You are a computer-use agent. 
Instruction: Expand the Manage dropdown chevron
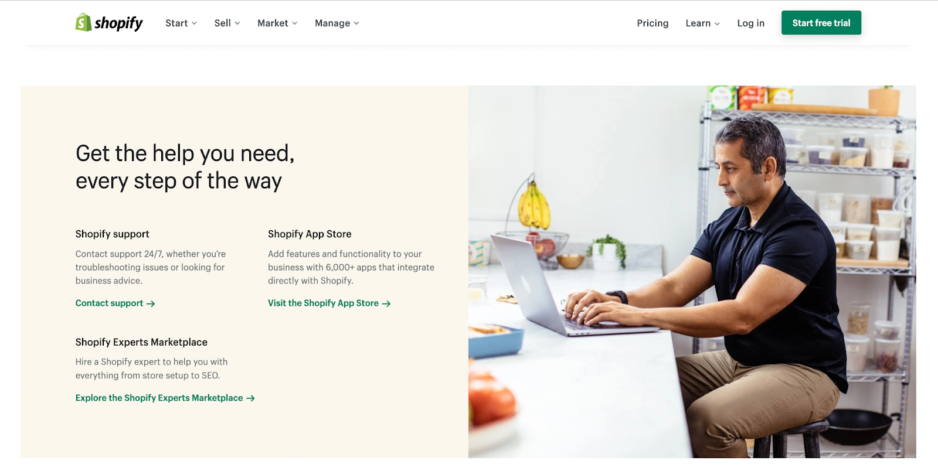pos(356,23)
